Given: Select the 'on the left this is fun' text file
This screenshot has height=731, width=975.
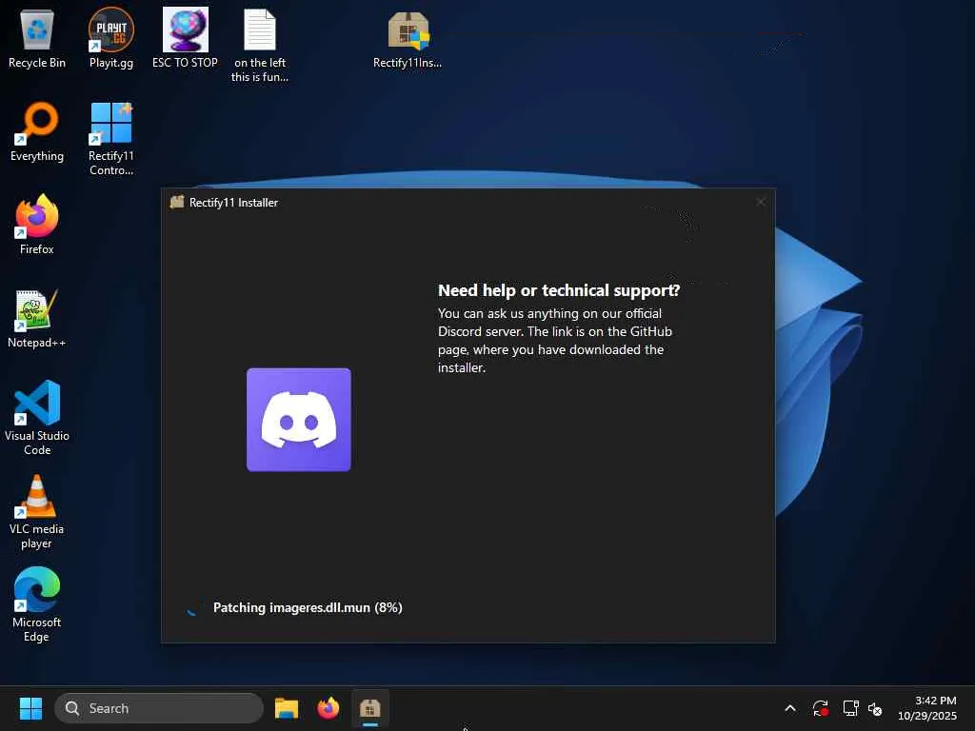Looking at the screenshot, I should coord(259,46).
